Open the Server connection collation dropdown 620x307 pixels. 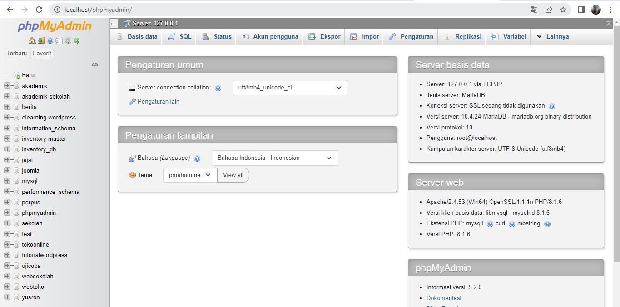coord(290,88)
